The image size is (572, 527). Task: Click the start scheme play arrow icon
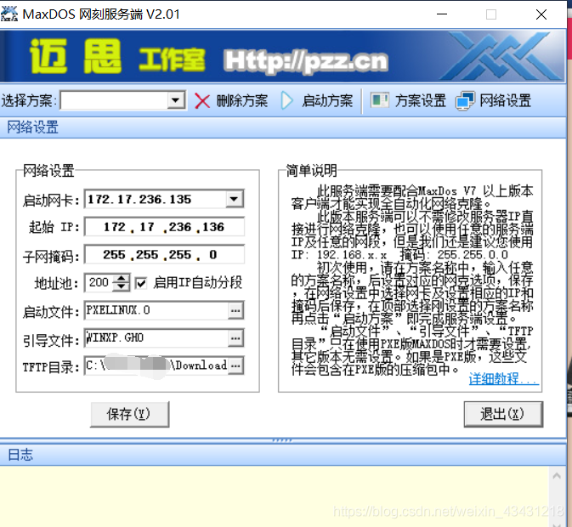[286, 100]
